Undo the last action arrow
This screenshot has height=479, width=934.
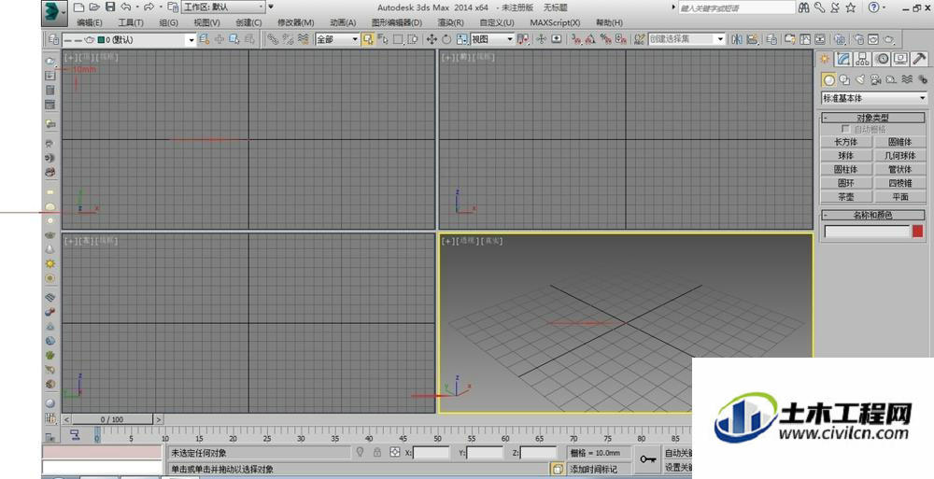(126, 7)
